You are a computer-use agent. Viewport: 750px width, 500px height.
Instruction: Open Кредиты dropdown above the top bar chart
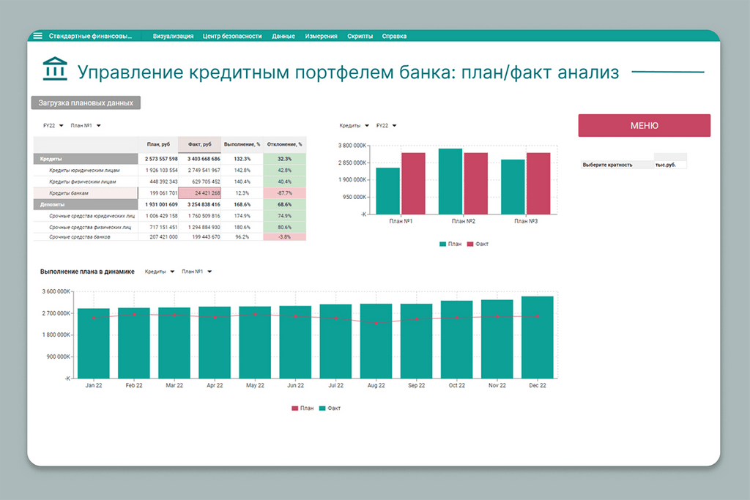tap(354, 125)
